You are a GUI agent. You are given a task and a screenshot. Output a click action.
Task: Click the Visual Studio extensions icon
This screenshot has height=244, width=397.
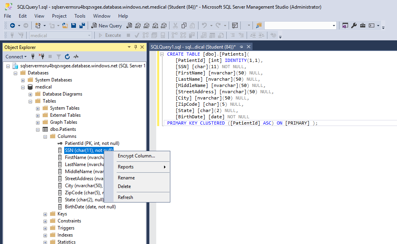tap(345, 25)
